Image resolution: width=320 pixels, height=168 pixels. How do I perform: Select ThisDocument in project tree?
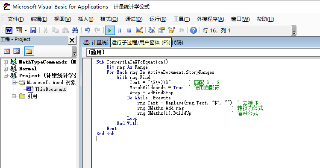(x=50, y=89)
